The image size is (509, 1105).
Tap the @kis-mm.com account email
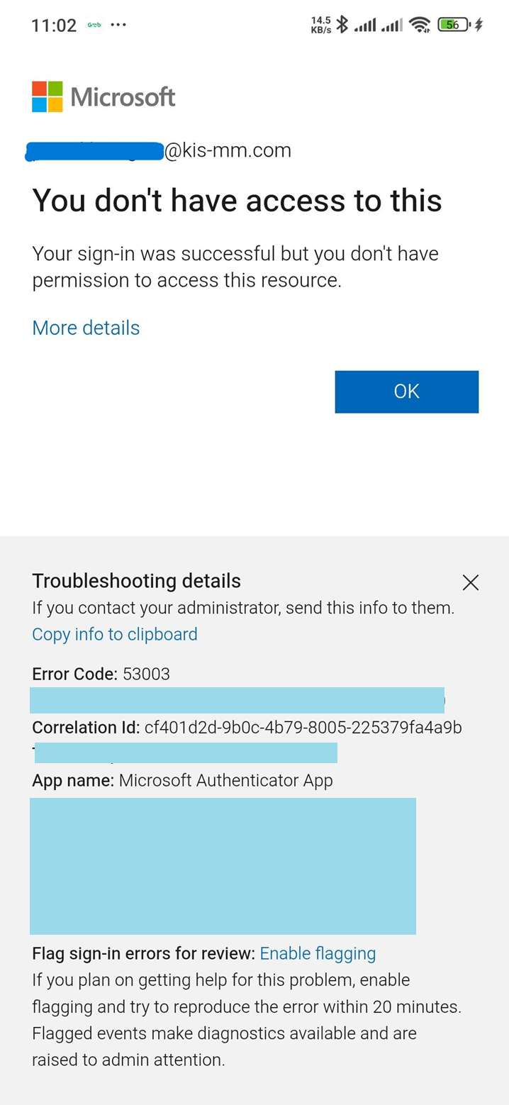click(x=228, y=150)
